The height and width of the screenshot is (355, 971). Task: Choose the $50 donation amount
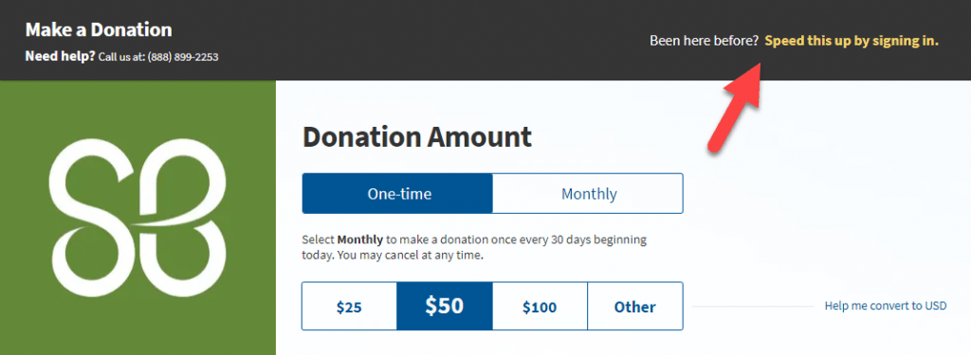445,307
